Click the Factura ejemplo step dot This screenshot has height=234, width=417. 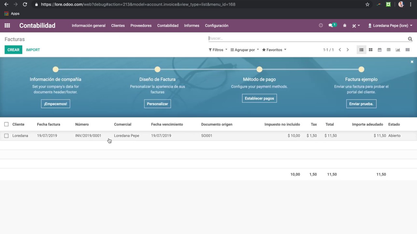tap(361, 69)
